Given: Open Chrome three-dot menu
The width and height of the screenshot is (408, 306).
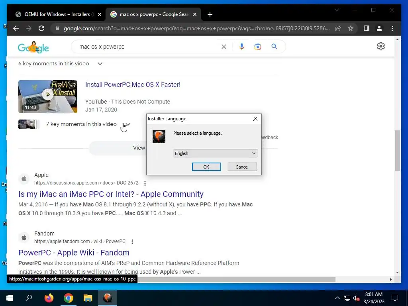Looking at the screenshot, I should click(392, 28).
